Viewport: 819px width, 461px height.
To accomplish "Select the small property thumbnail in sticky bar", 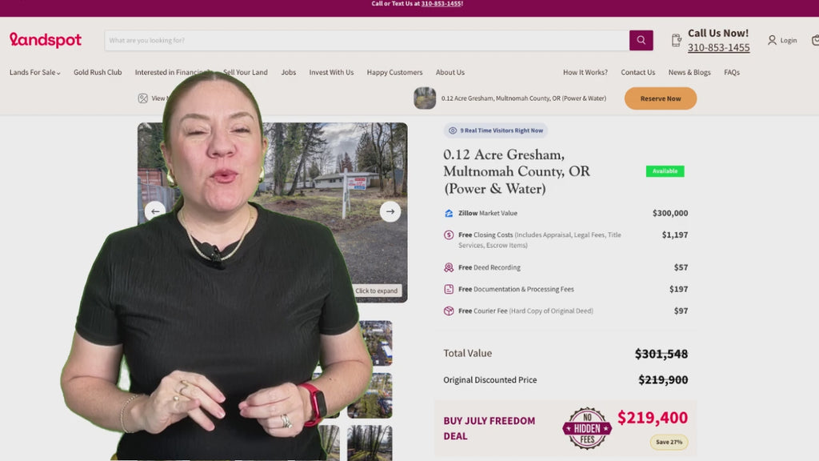I will point(425,98).
